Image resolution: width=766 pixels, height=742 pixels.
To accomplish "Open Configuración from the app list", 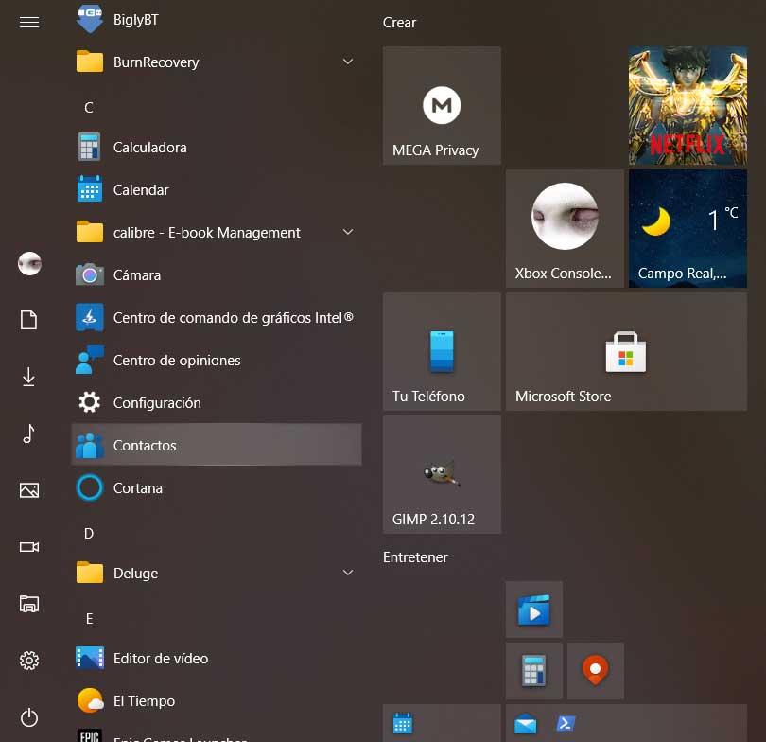I will (217, 402).
